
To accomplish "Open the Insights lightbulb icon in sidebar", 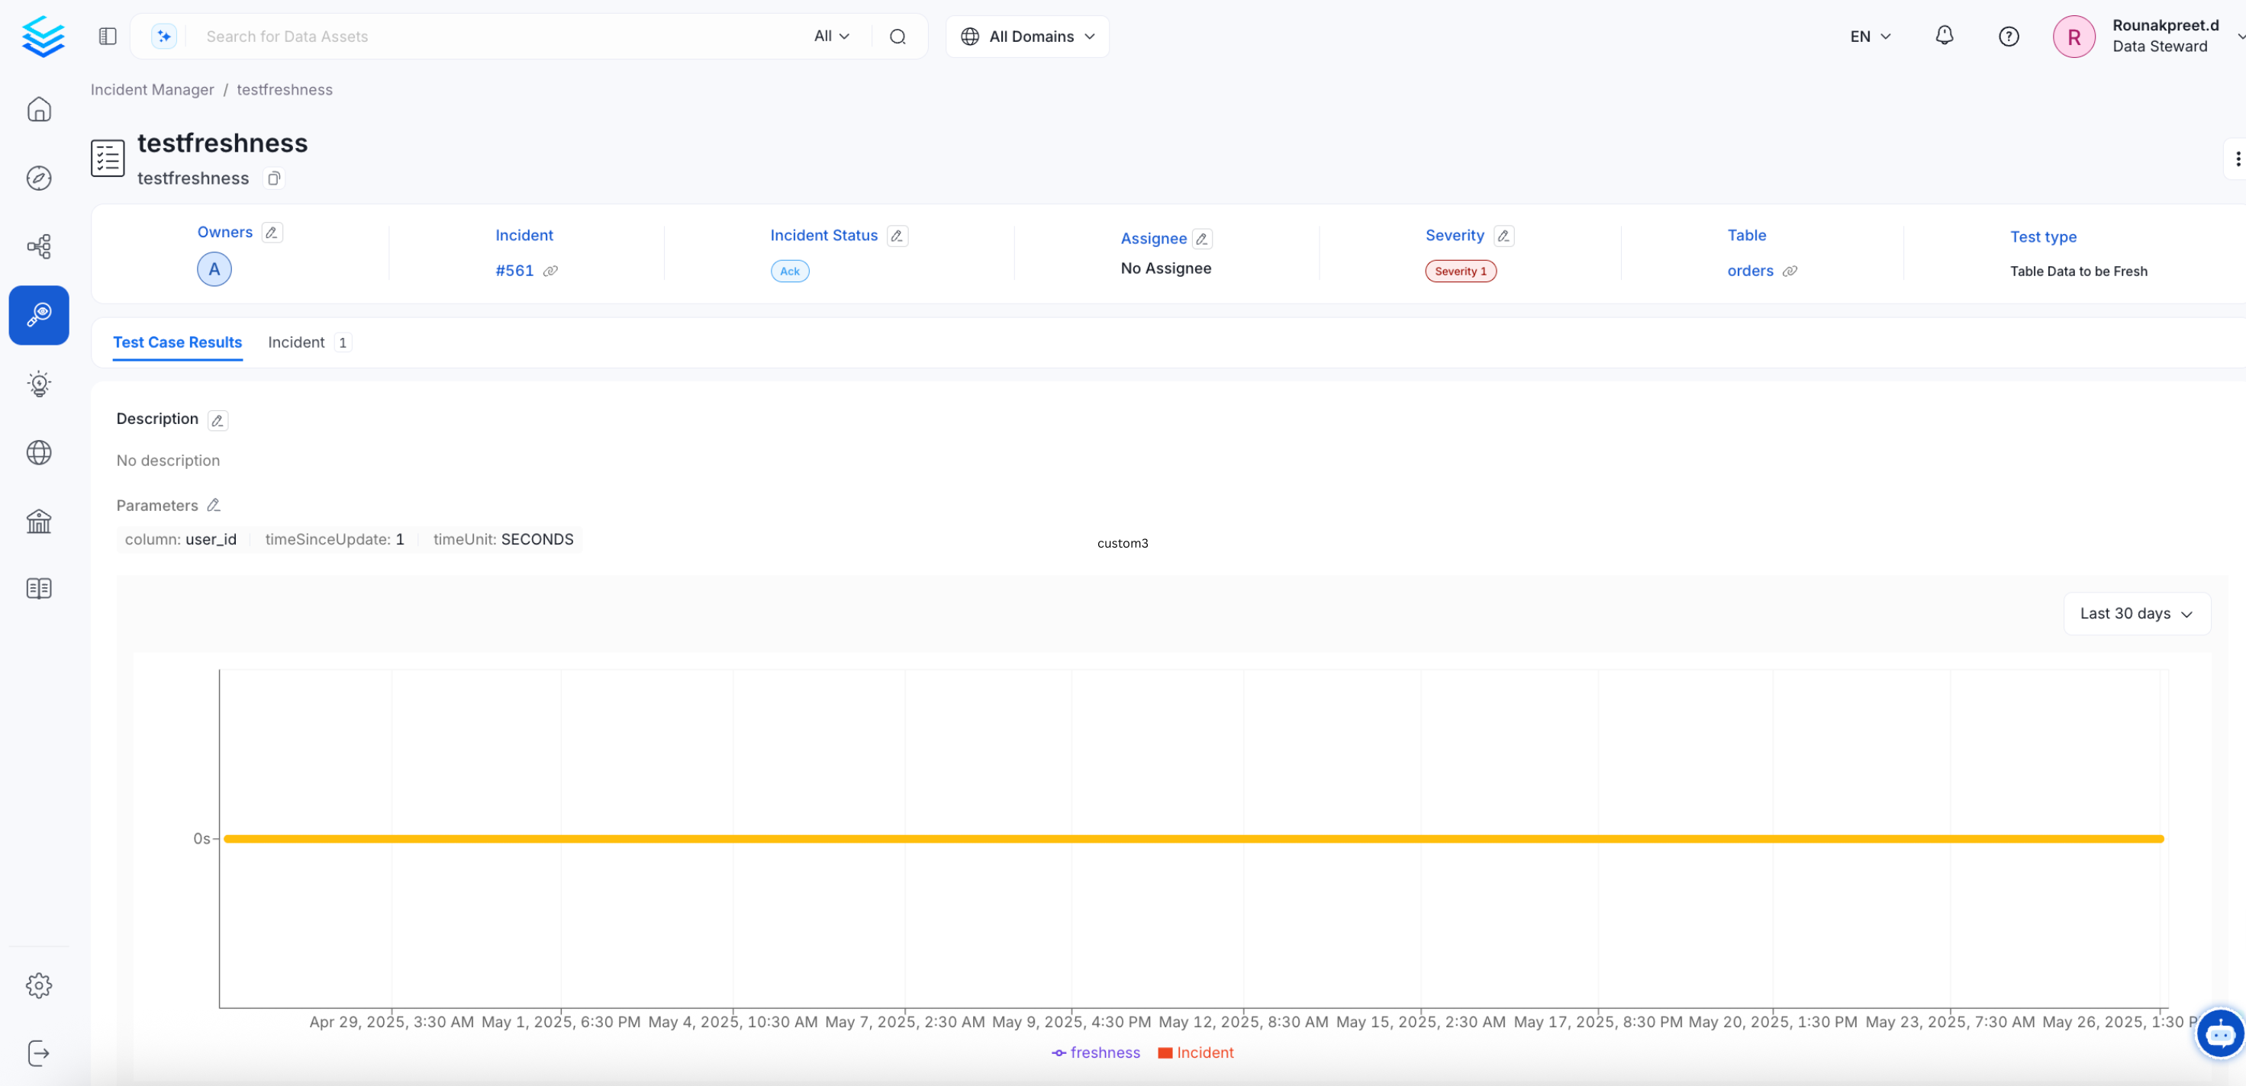I will pyautogui.click(x=38, y=384).
